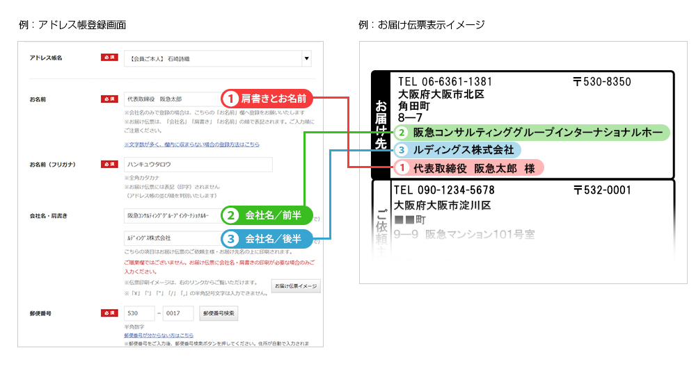Open the アドレス帳名 dropdown arrow
Viewport: 696px width, 382px height.
307,58
